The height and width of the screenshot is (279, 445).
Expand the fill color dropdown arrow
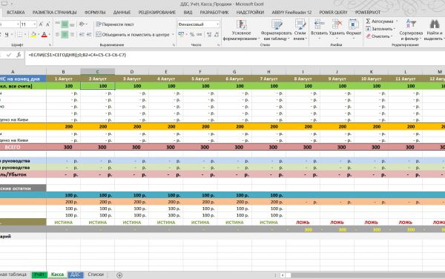click(39, 35)
